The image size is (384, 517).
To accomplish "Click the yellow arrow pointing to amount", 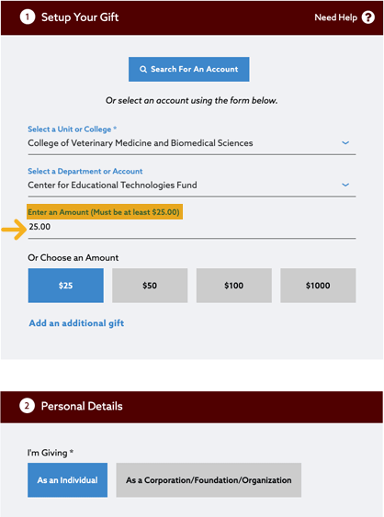I will pos(14,230).
